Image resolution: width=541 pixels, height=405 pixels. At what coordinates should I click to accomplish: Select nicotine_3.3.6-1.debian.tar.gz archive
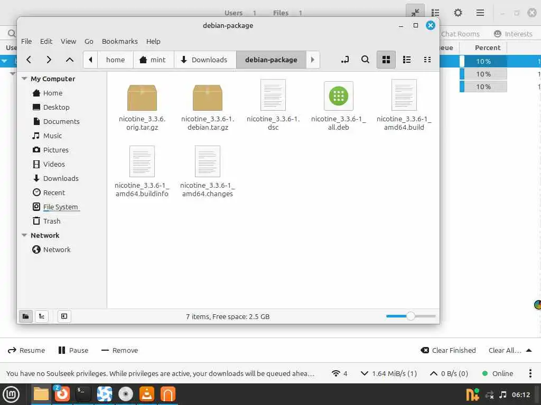tap(207, 108)
